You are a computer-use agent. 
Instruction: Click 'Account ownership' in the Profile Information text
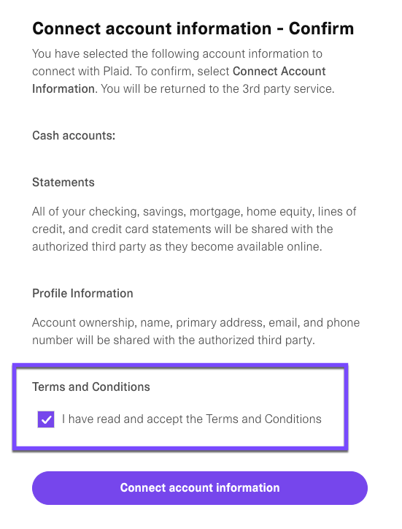coord(83,322)
